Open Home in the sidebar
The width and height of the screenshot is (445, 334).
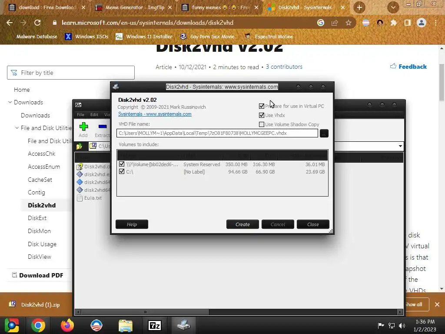[x=22, y=90]
